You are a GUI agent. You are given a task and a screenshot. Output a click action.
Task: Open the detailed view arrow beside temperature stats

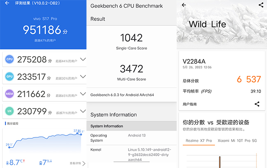[84, 163]
